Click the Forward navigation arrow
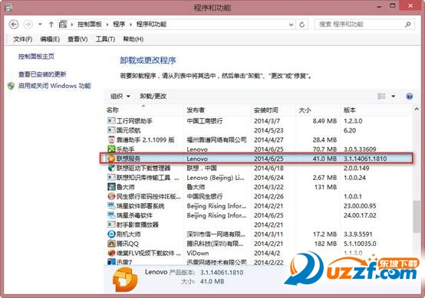The width and height of the screenshot is (425, 298). 28,25
